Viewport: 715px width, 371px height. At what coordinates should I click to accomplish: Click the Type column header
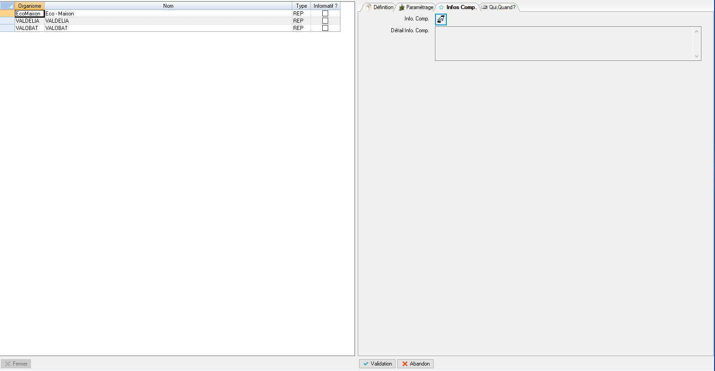coord(301,6)
